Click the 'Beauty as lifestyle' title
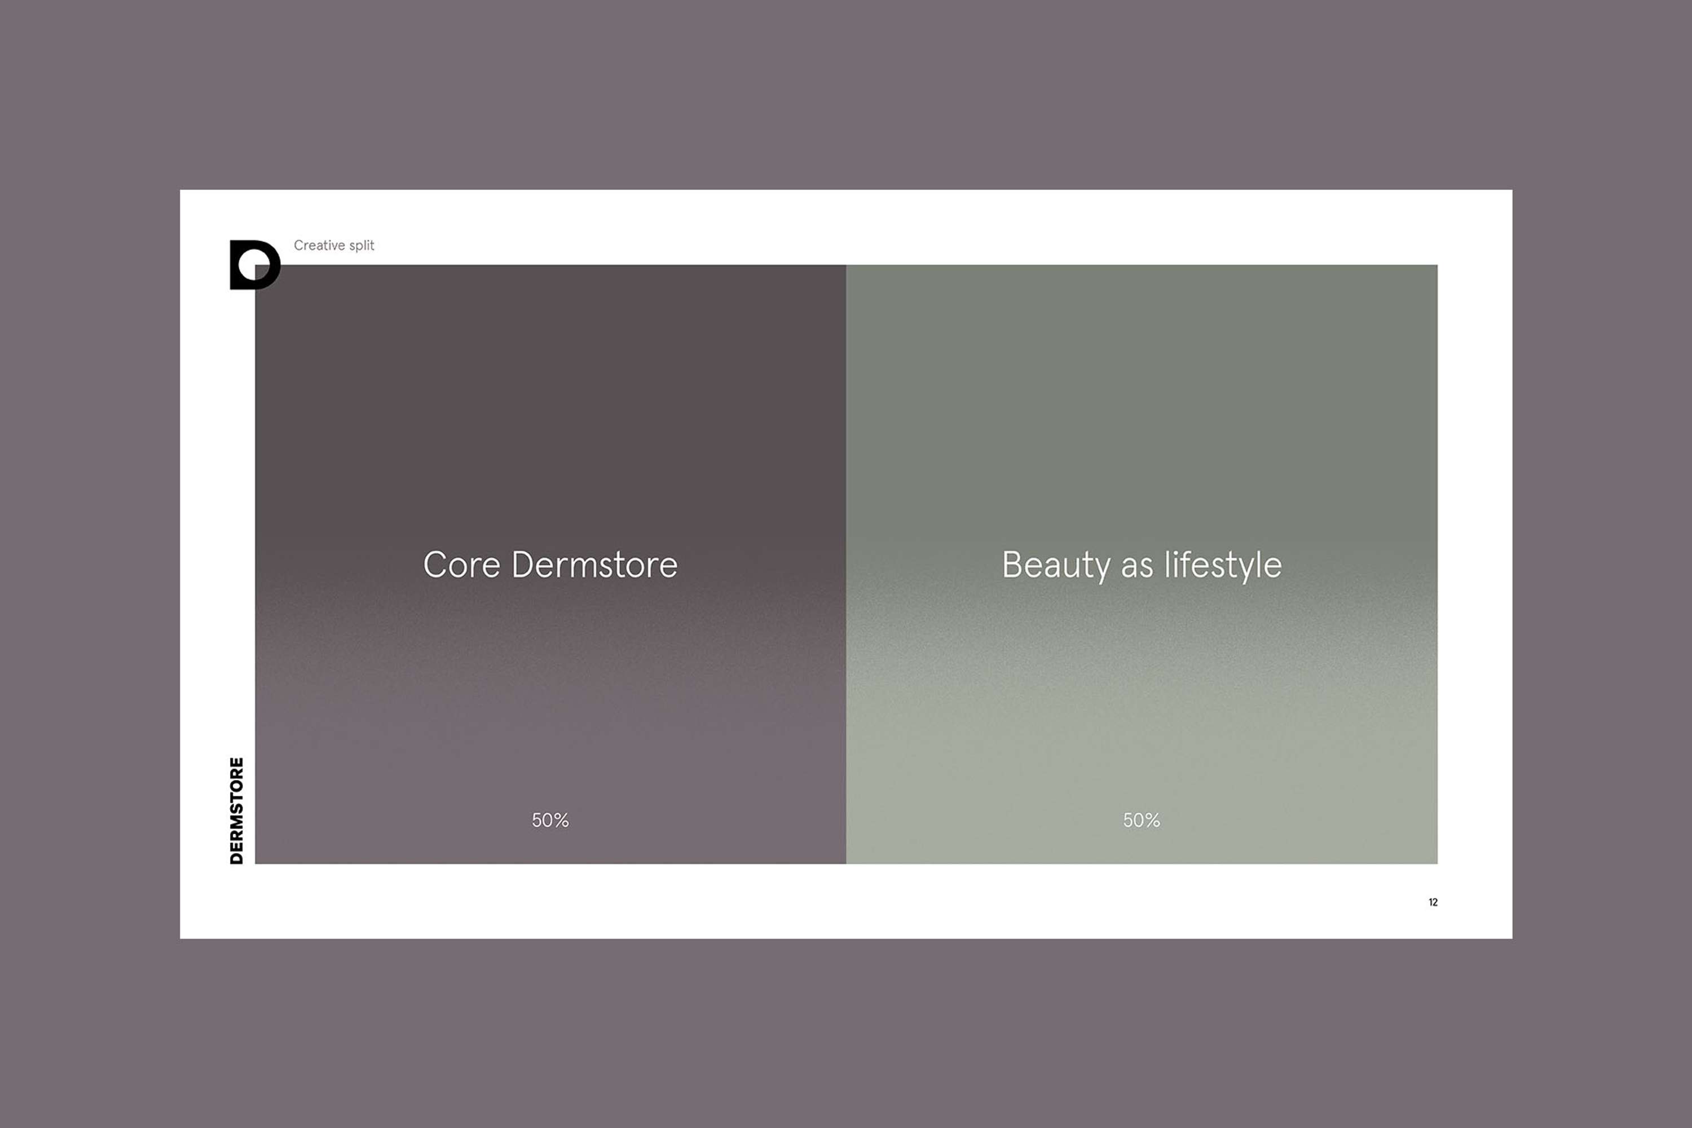This screenshot has height=1128, width=1692. click(x=1142, y=566)
